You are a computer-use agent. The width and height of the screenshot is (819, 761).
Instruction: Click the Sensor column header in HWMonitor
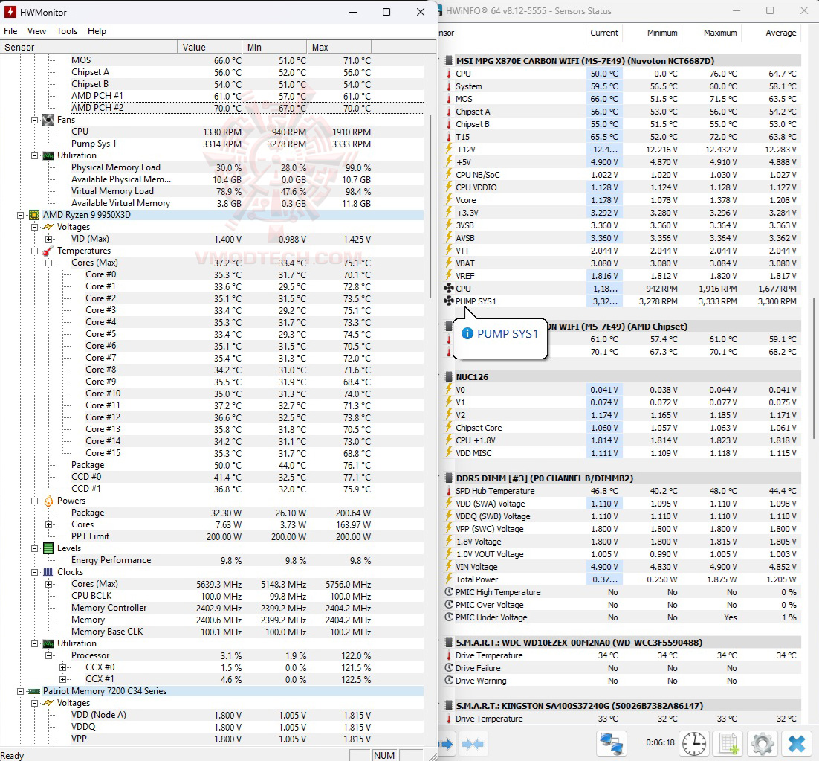point(88,47)
